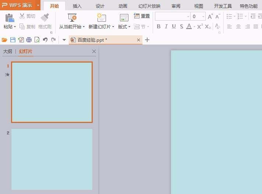Viewport: 262px width, 194px height.
Task: Click the bulleted list icon
Action: pyautogui.click(x=229, y=16)
